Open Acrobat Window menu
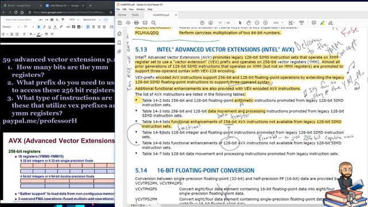Viewport: 368px width, 207px height. (x=140, y=9)
